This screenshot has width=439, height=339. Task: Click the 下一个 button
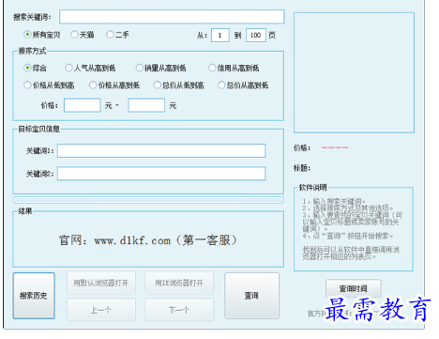[179, 310]
